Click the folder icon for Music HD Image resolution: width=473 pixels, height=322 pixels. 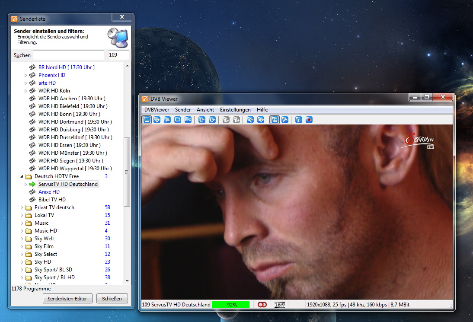click(x=29, y=231)
